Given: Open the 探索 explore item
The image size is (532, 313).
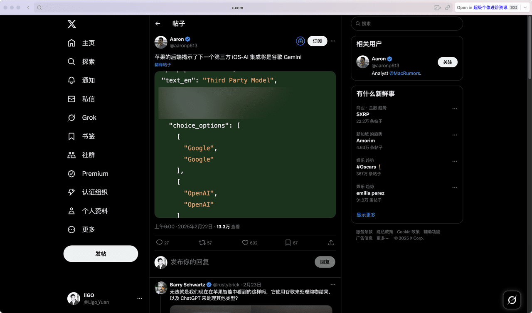Looking at the screenshot, I should tap(81, 62).
